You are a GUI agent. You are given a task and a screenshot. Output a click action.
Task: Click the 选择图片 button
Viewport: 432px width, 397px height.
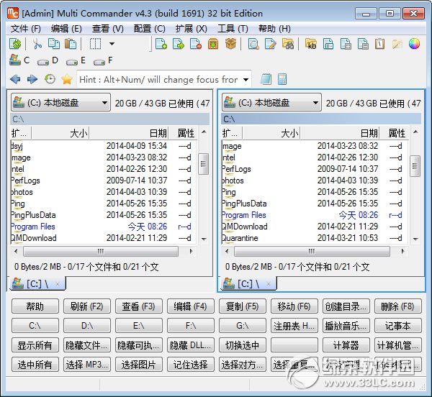pos(138,365)
